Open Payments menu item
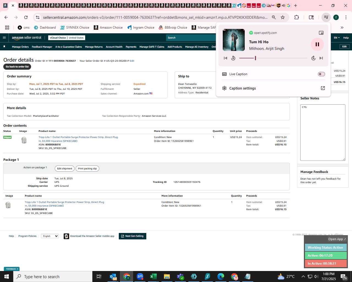This screenshot has height=282, width=352. [x=131, y=47]
